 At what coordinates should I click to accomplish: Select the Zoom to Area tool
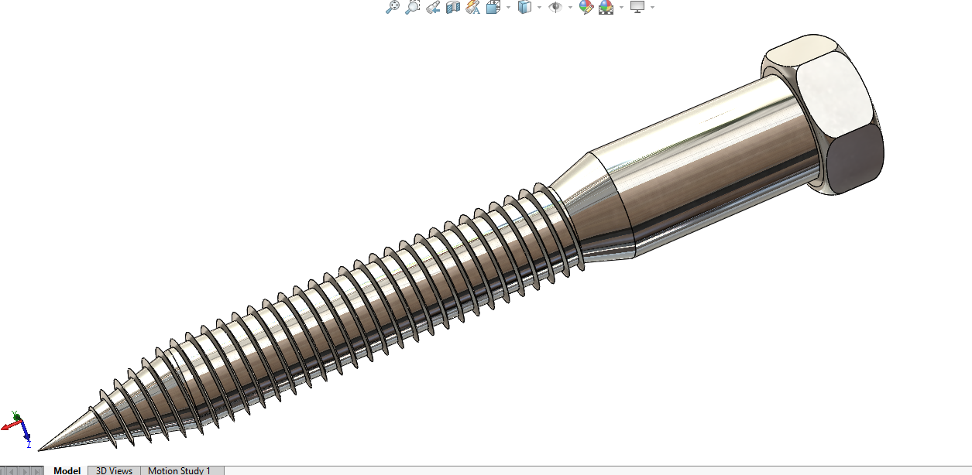[x=413, y=7]
